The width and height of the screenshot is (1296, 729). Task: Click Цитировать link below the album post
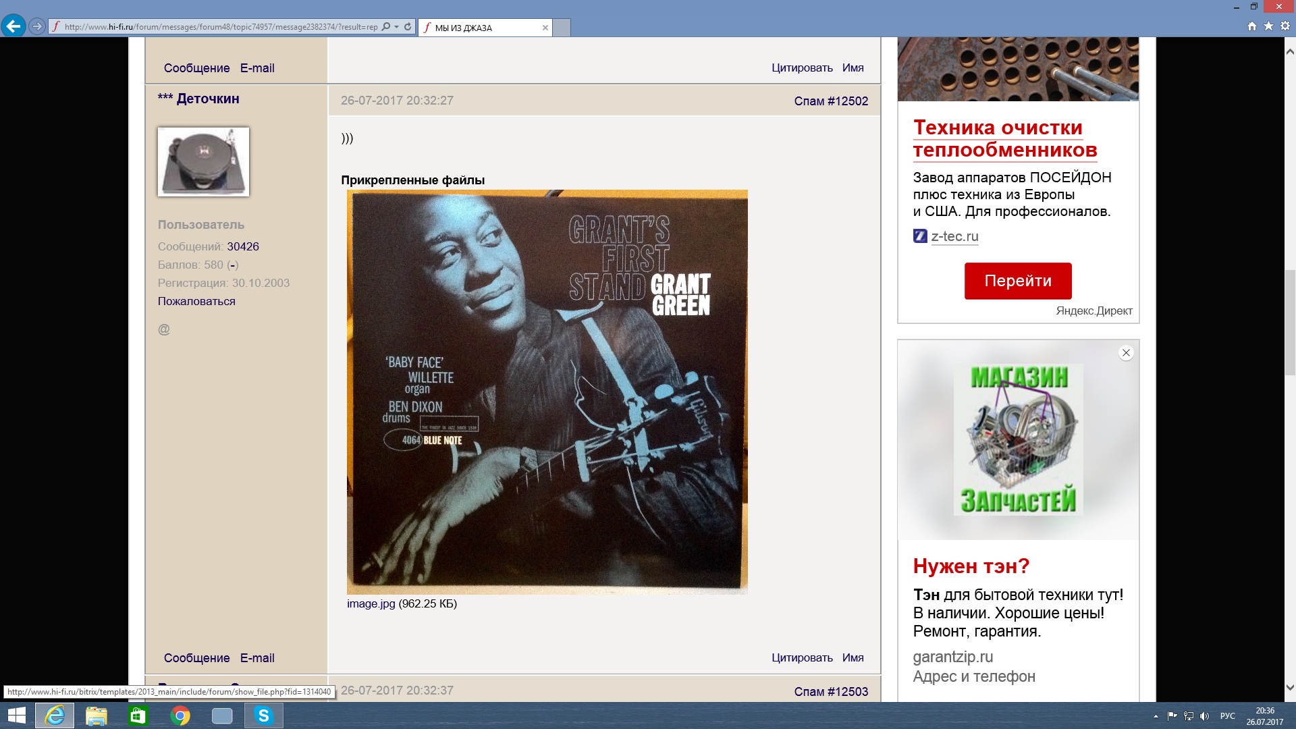(x=801, y=657)
